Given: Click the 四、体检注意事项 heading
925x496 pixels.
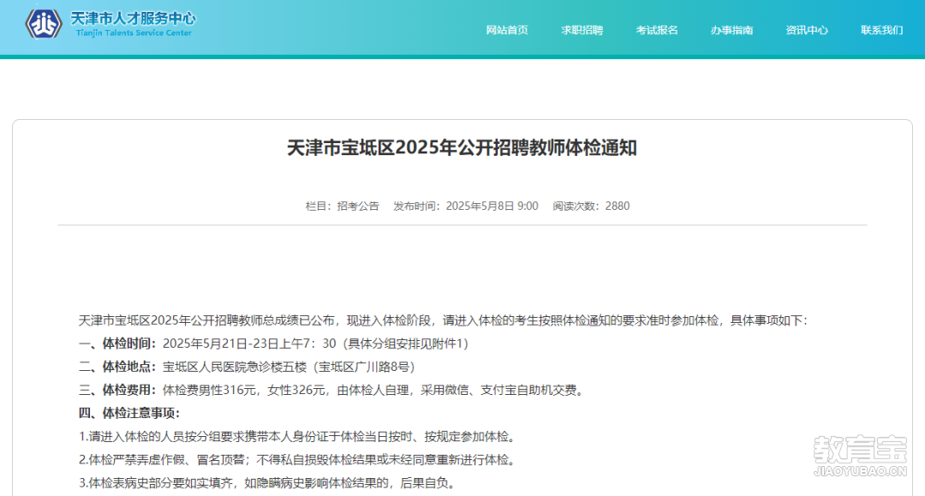Looking at the screenshot, I should [x=129, y=413].
